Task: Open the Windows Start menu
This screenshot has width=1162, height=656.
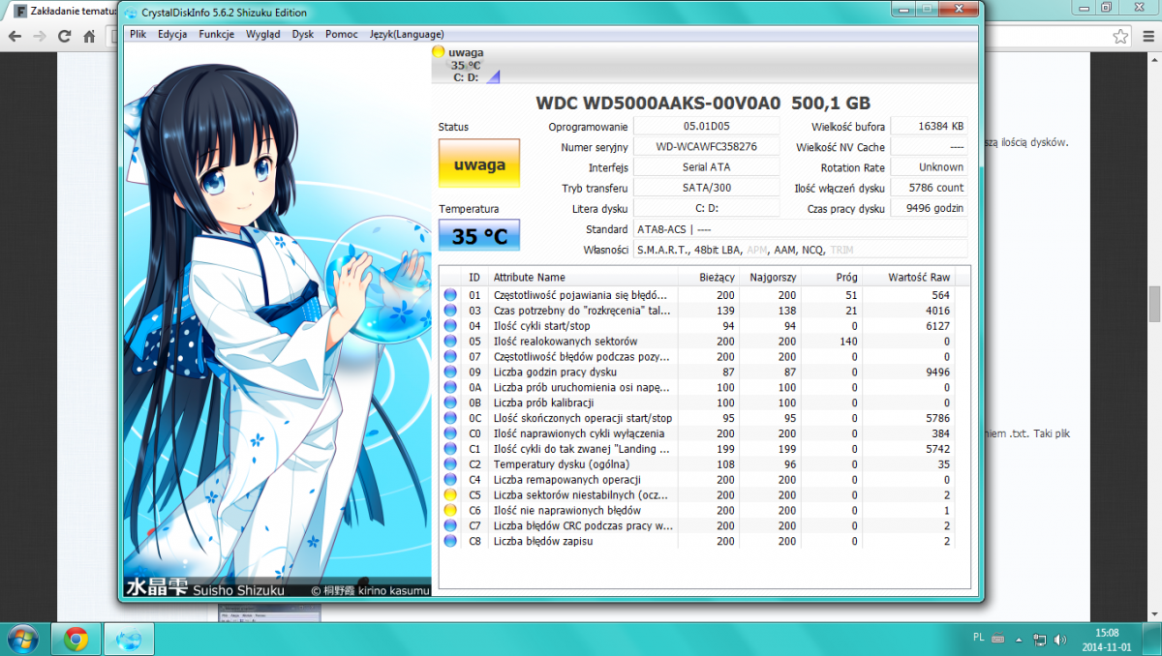Action: point(22,639)
